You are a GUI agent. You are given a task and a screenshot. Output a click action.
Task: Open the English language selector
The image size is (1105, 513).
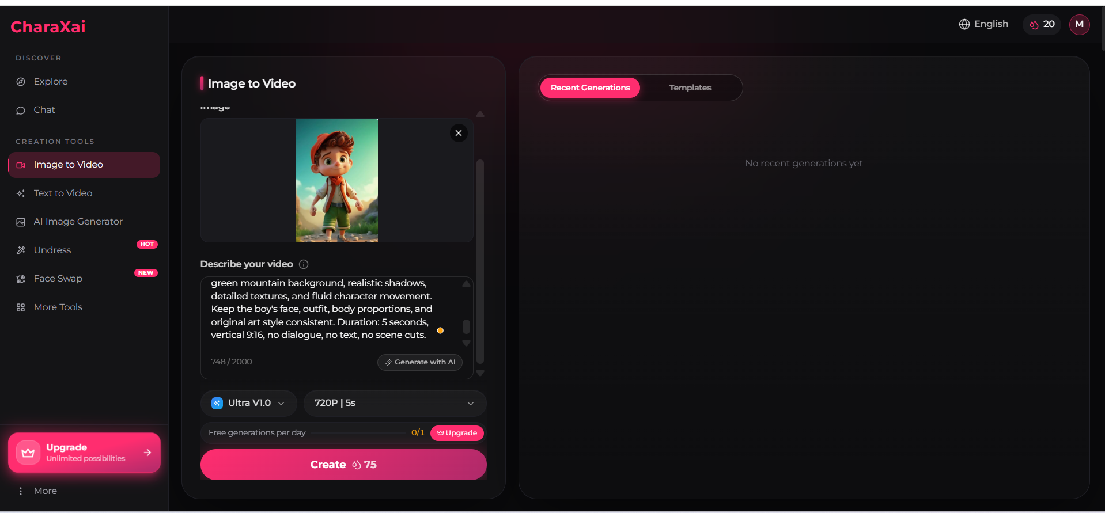(x=983, y=24)
